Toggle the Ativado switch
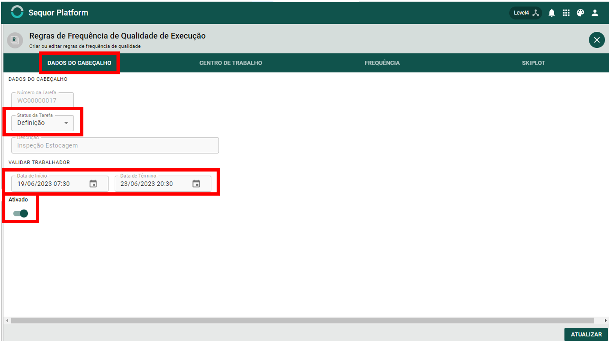Image resolution: width=609 pixels, height=341 pixels. (x=20, y=213)
